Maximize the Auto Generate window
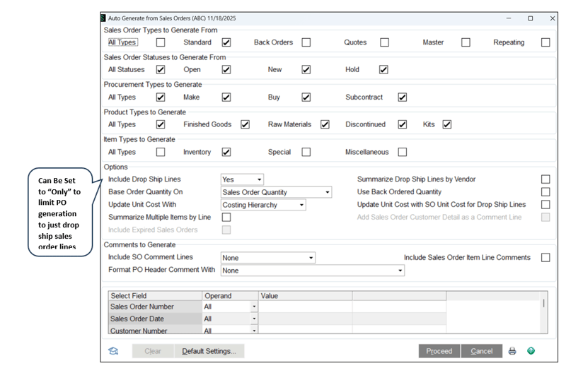 [x=531, y=18]
